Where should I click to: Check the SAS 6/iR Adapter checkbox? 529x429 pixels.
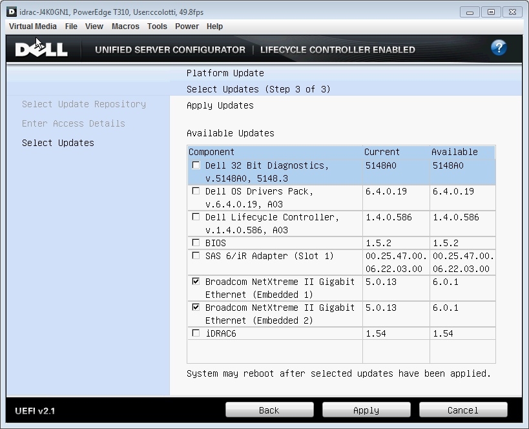tap(196, 255)
